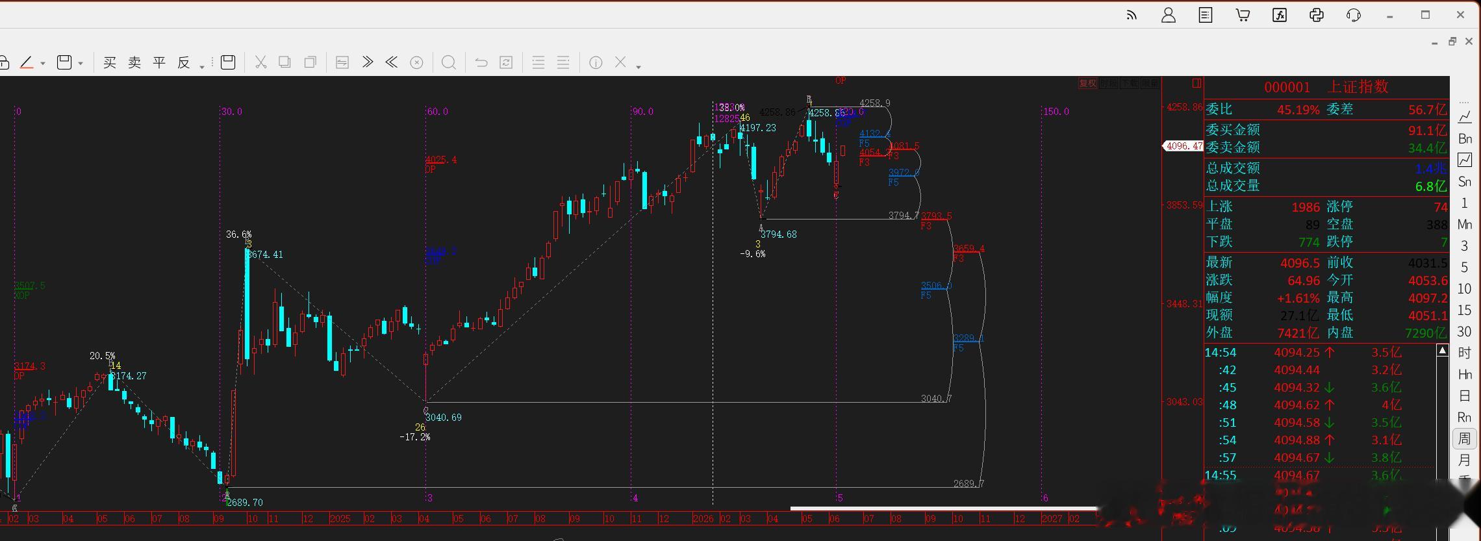1481x541 pixels.
Task: Click the circled X delete icon
Action: [416, 62]
